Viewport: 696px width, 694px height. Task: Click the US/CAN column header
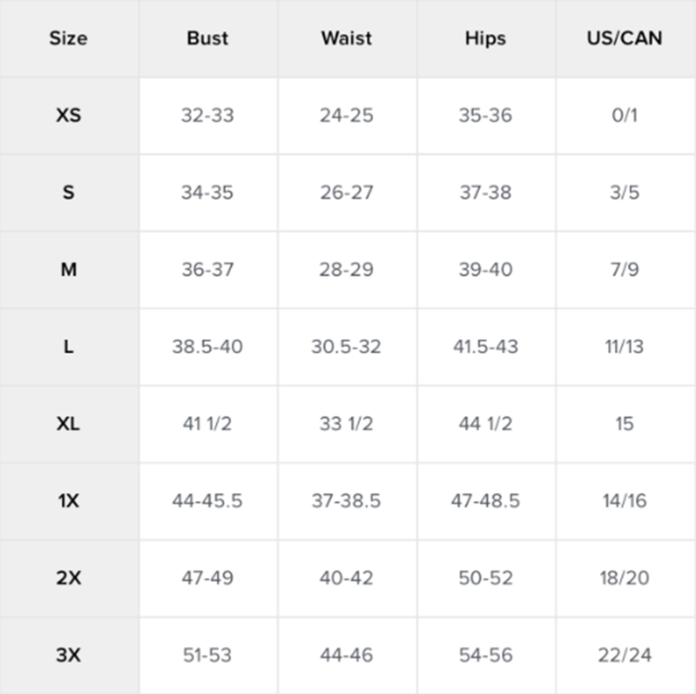(624, 38)
